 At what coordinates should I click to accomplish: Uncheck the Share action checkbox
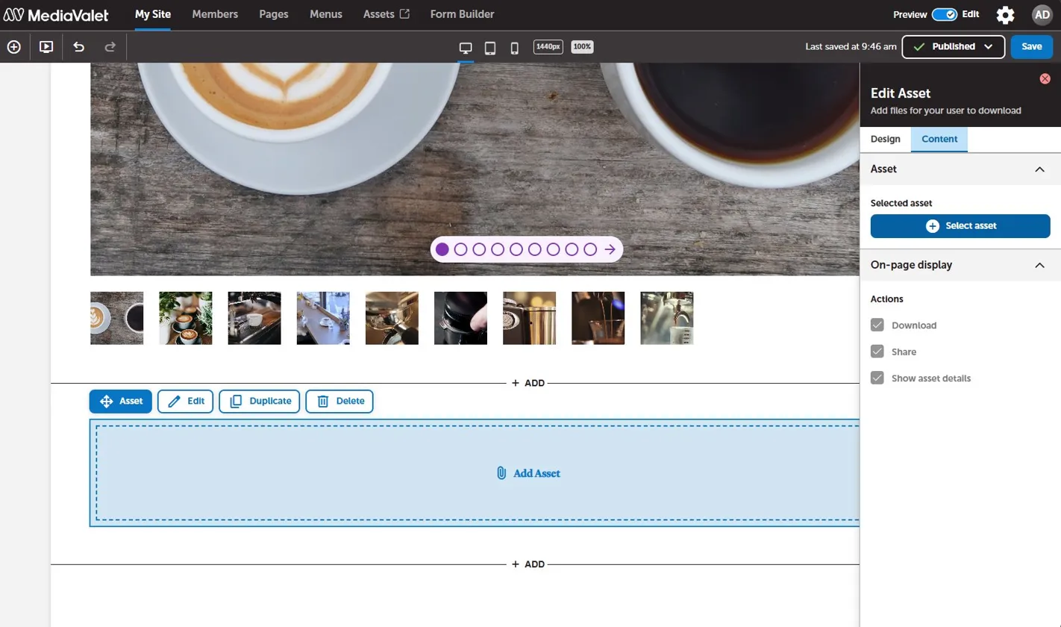(x=877, y=351)
